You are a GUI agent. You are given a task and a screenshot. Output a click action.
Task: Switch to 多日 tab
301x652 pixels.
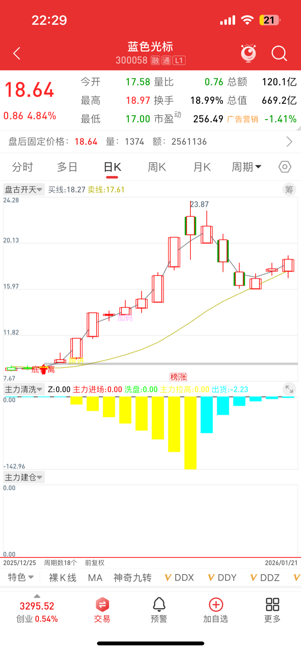(x=67, y=167)
